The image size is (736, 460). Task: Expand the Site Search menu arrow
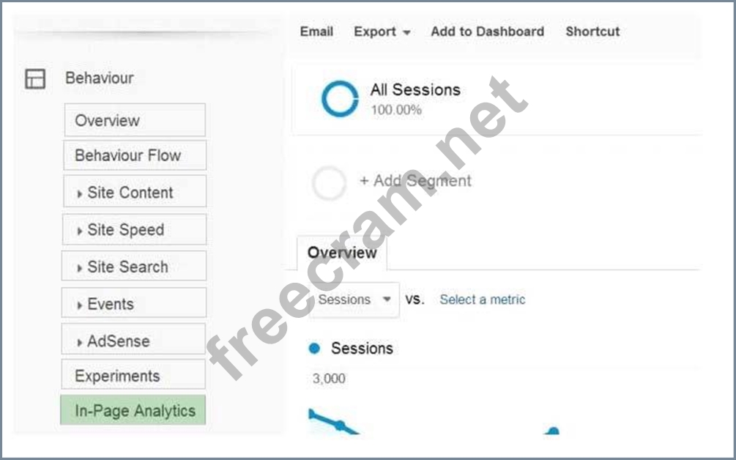79,267
